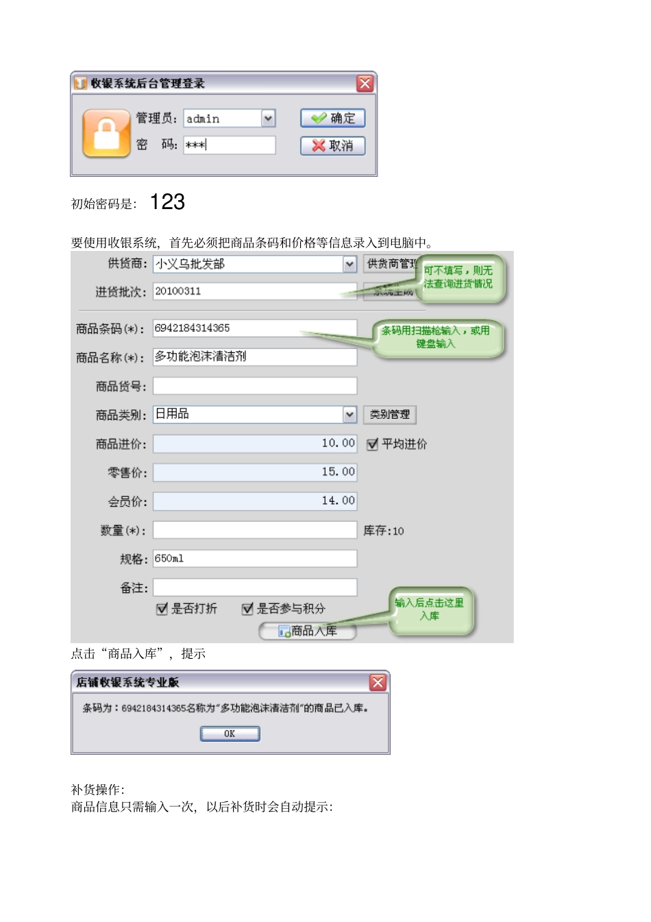651x922 pixels.
Task: Select the 商品类别 日用品 combo box
Action: [255, 414]
